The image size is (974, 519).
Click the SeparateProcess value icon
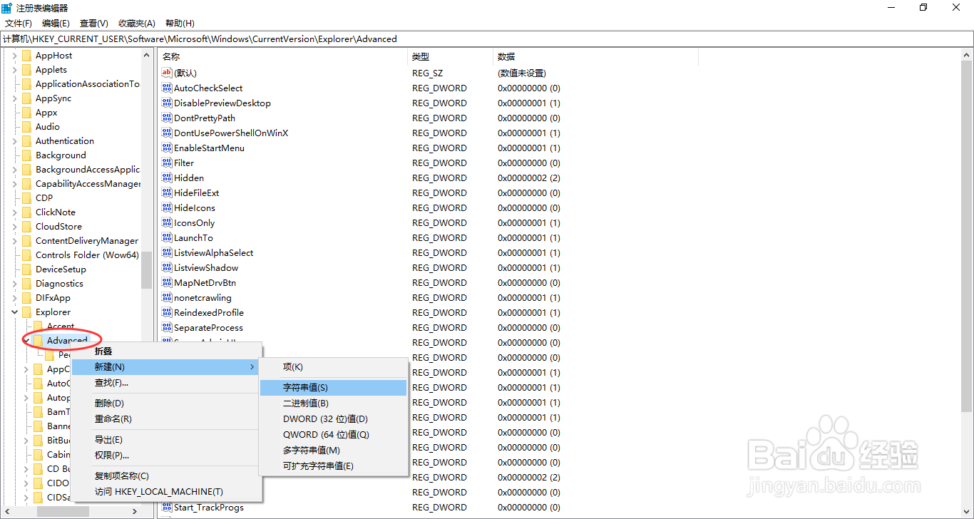[x=165, y=327]
